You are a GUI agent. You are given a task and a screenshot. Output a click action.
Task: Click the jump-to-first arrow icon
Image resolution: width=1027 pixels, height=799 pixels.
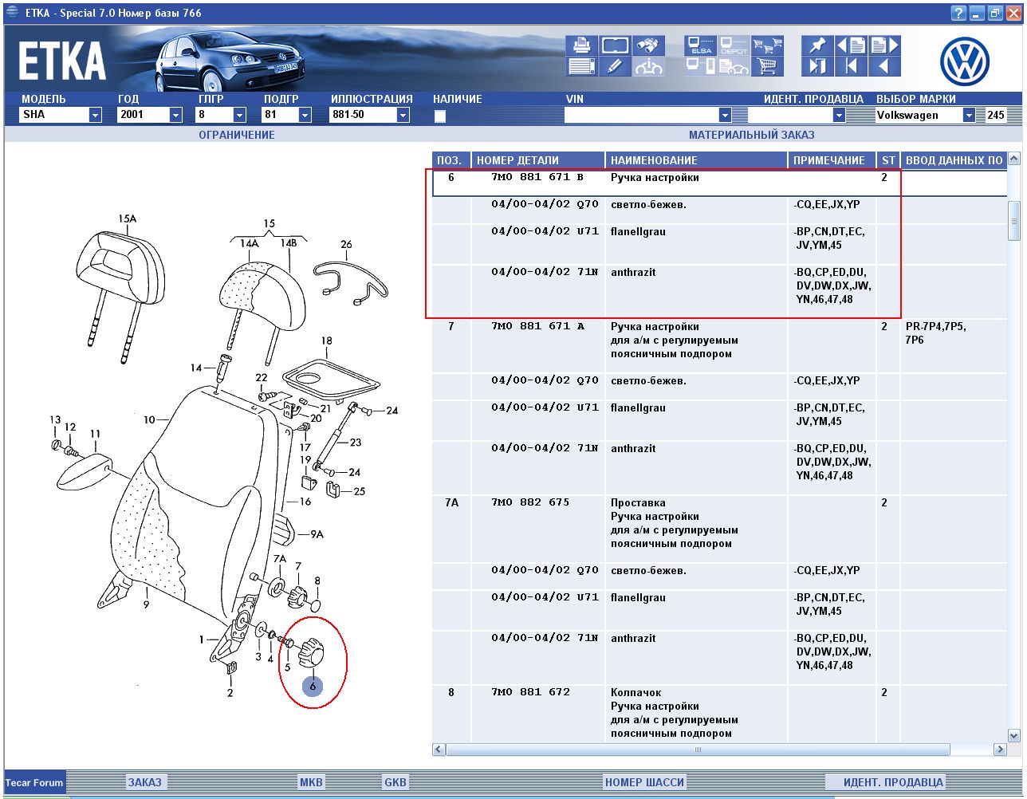[851, 67]
